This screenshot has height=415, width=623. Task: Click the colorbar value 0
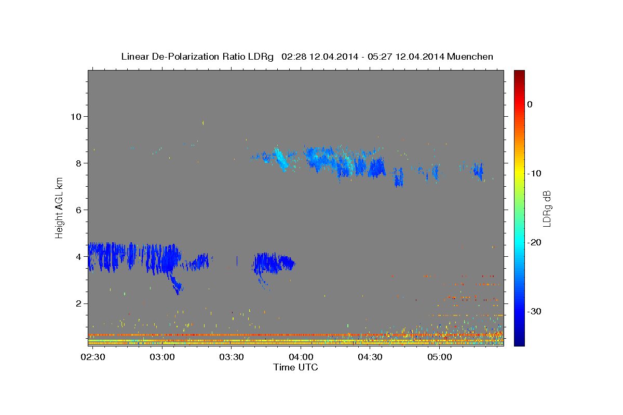tap(530, 104)
